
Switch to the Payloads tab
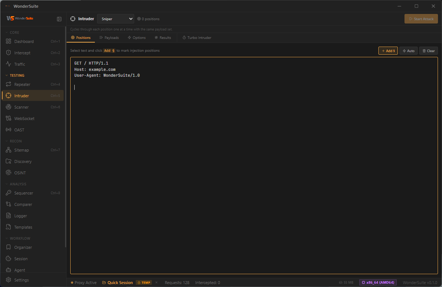(109, 38)
